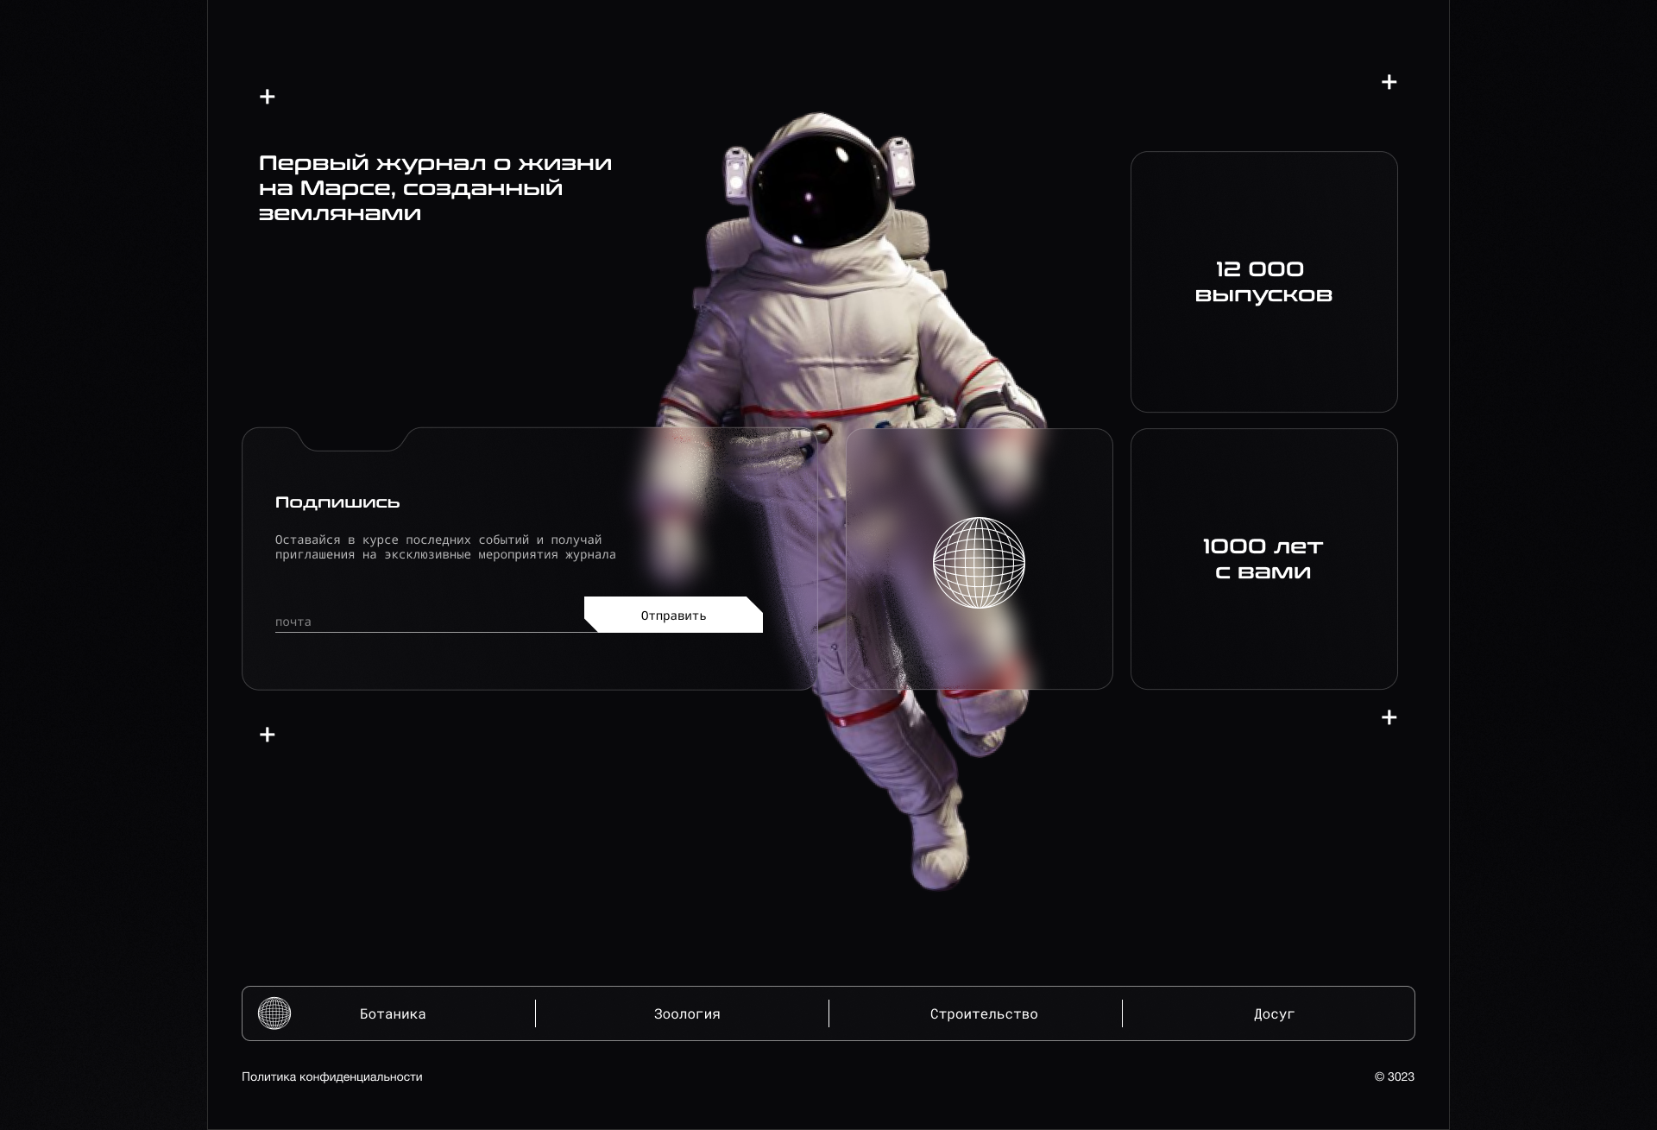Select the Досуг menu item
This screenshot has width=1657, height=1130.
pyautogui.click(x=1274, y=1014)
